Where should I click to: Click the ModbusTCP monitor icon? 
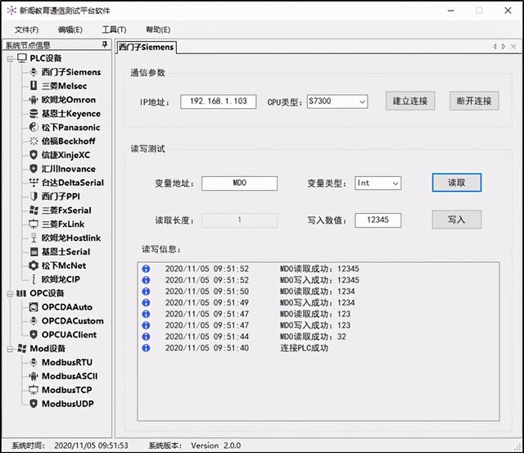pos(33,390)
